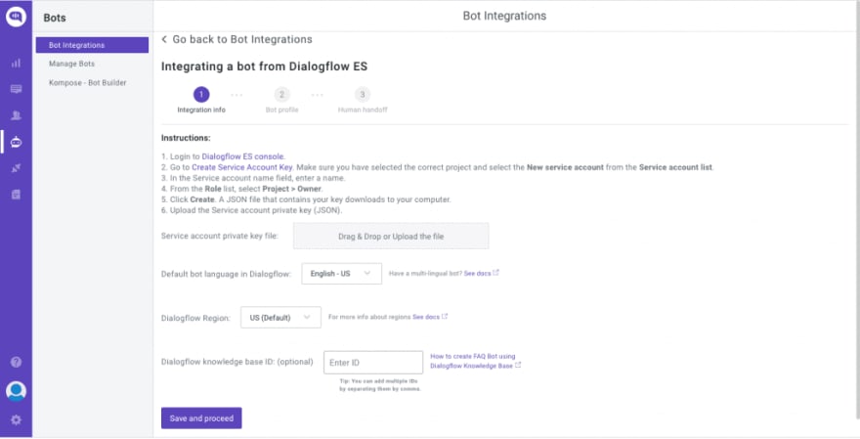Click external link icon beside Knowledge Base link
This screenshot has width=860, height=439.
(518, 365)
